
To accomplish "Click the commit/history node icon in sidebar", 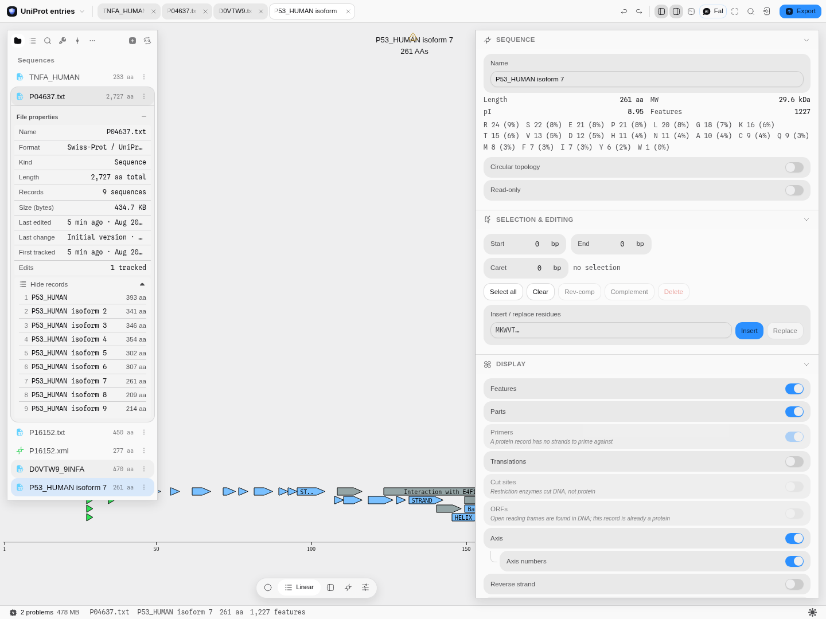I will point(77,41).
